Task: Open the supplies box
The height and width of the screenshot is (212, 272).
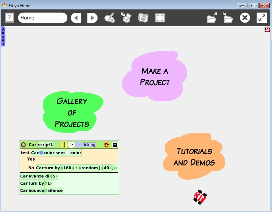Action: [126, 18]
